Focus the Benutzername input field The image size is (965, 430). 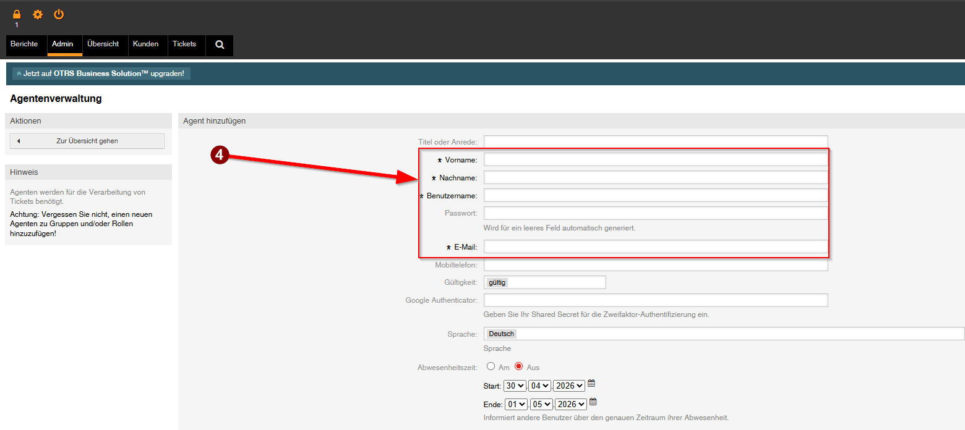[656, 196]
